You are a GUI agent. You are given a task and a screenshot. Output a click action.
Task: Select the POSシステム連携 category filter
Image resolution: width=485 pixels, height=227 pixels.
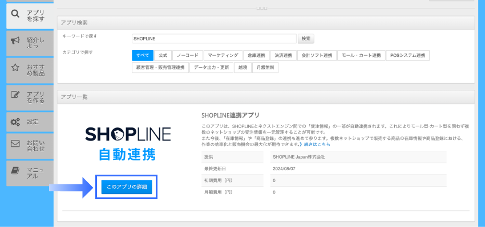pyautogui.click(x=407, y=56)
